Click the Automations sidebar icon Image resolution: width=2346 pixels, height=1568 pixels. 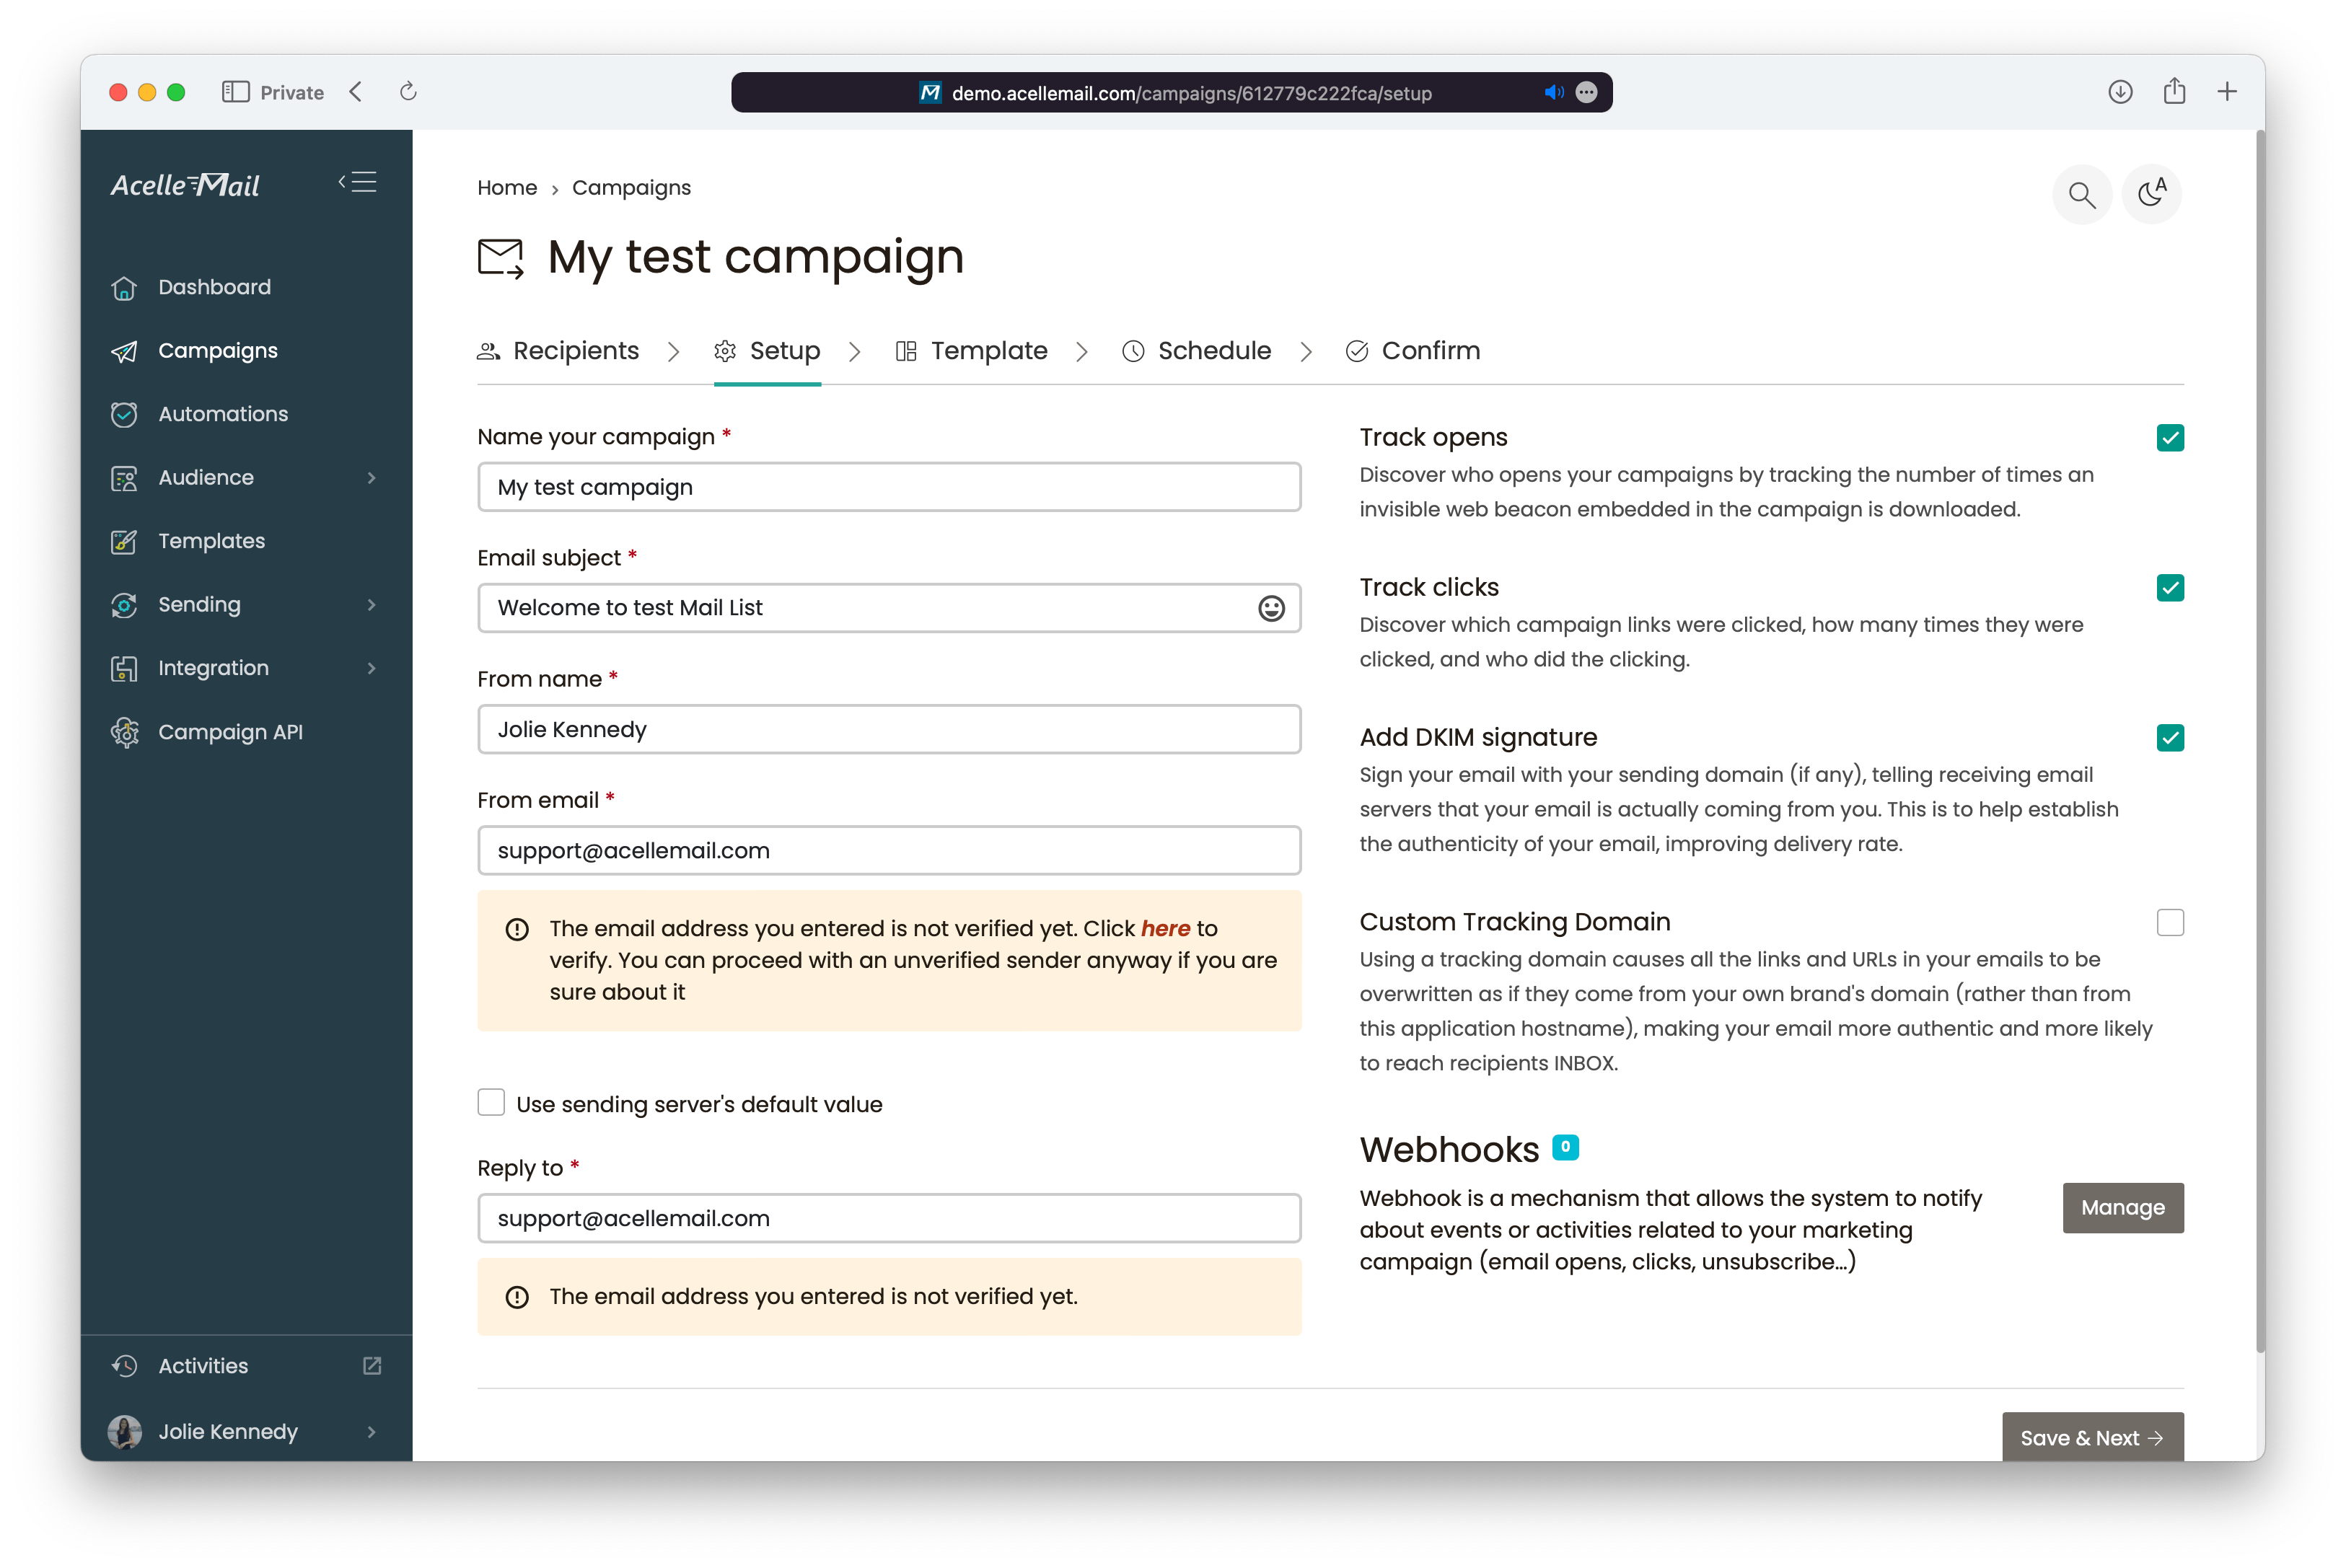(x=126, y=413)
